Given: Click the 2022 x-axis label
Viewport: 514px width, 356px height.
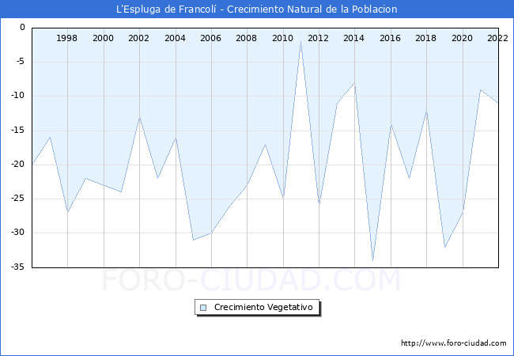Looking at the screenshot, I should (x=497, y=38).
